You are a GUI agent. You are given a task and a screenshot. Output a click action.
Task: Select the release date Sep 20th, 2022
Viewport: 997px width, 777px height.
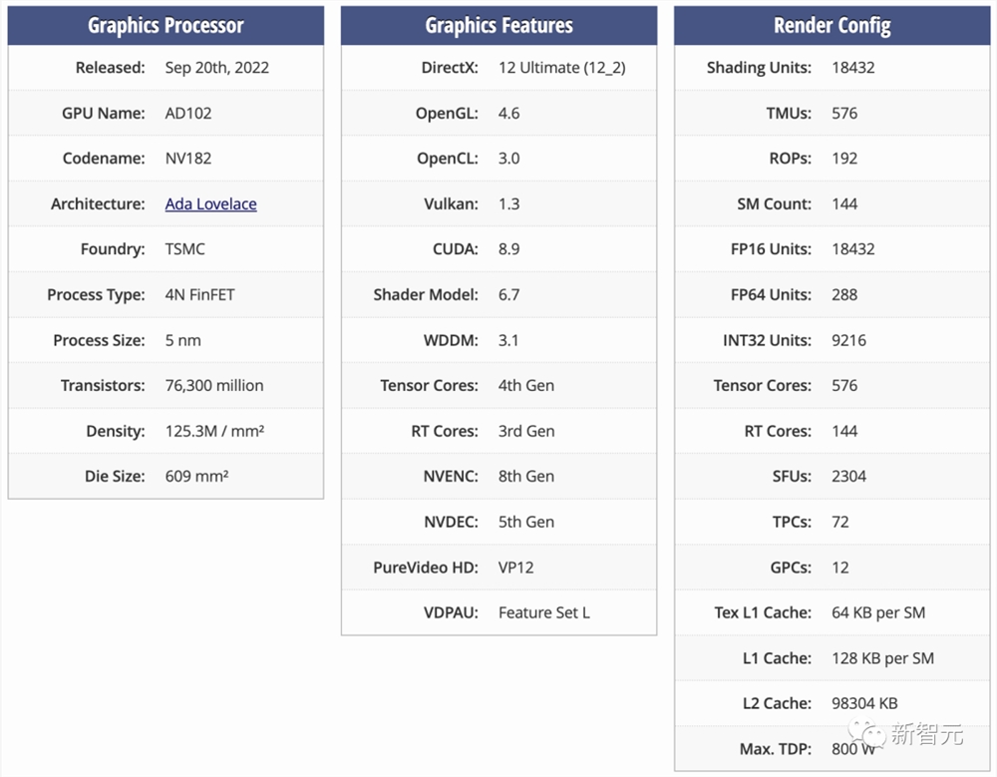[x=216, y=68]
